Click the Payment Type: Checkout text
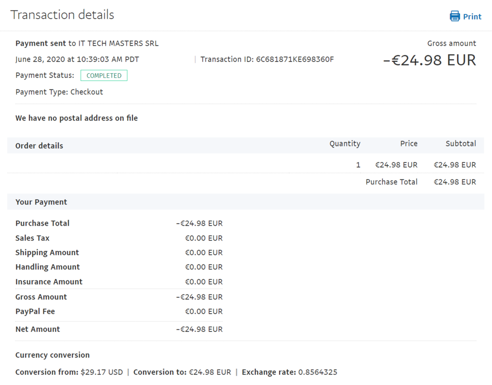Image resolution: width=492 pixels, height=385 pixels. (x=59, y=92)
